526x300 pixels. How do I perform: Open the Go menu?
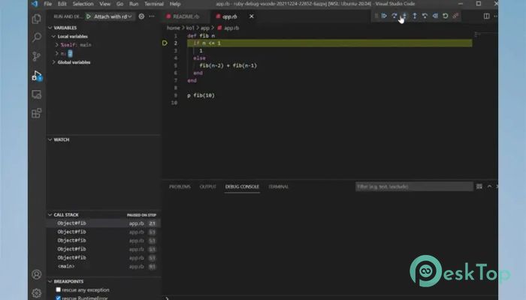(119, 4)
